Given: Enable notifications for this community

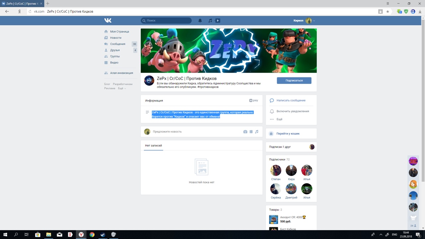Looking at the screenshot, I should click(293, 111).
